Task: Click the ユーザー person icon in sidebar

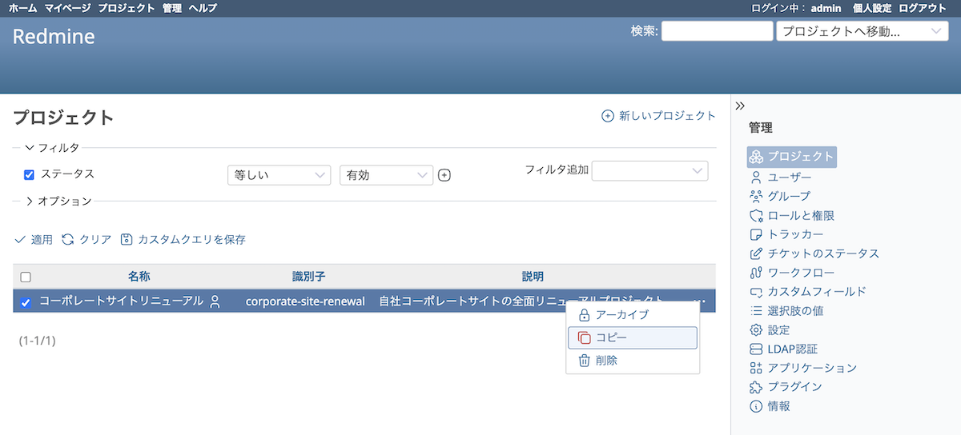Action: coord(755,178)
